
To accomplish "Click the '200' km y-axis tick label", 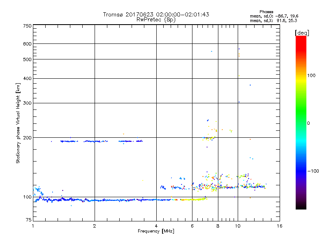I will pos(27,138).
